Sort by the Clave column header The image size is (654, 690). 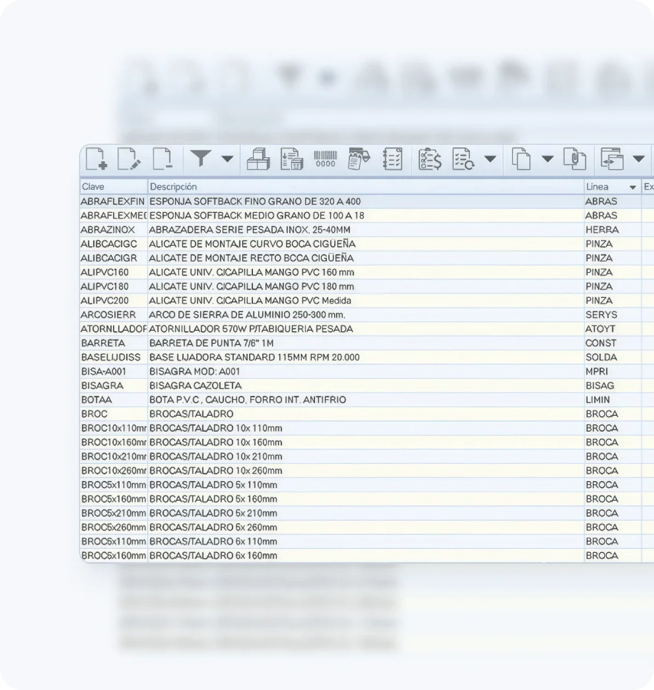coord(113,187)
